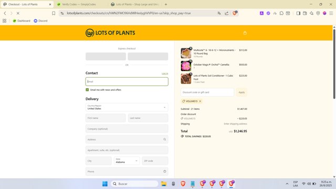
Task: Open the apps grid icon in bookmarks bar
Action: click(x=4, y=21)
